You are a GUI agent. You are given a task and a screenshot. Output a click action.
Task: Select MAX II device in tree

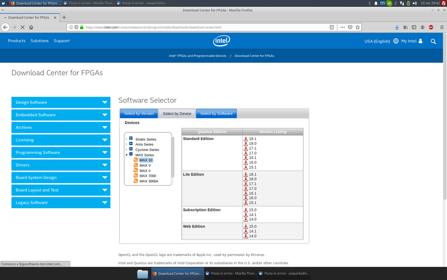point(145,171)
